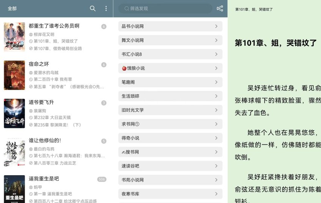Open book title 宿命之环

[x=39, y=64]
